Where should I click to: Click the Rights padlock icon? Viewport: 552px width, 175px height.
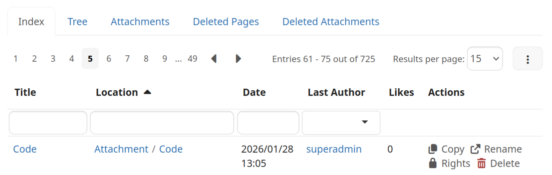pyautogui.click(x=433, y=163)
